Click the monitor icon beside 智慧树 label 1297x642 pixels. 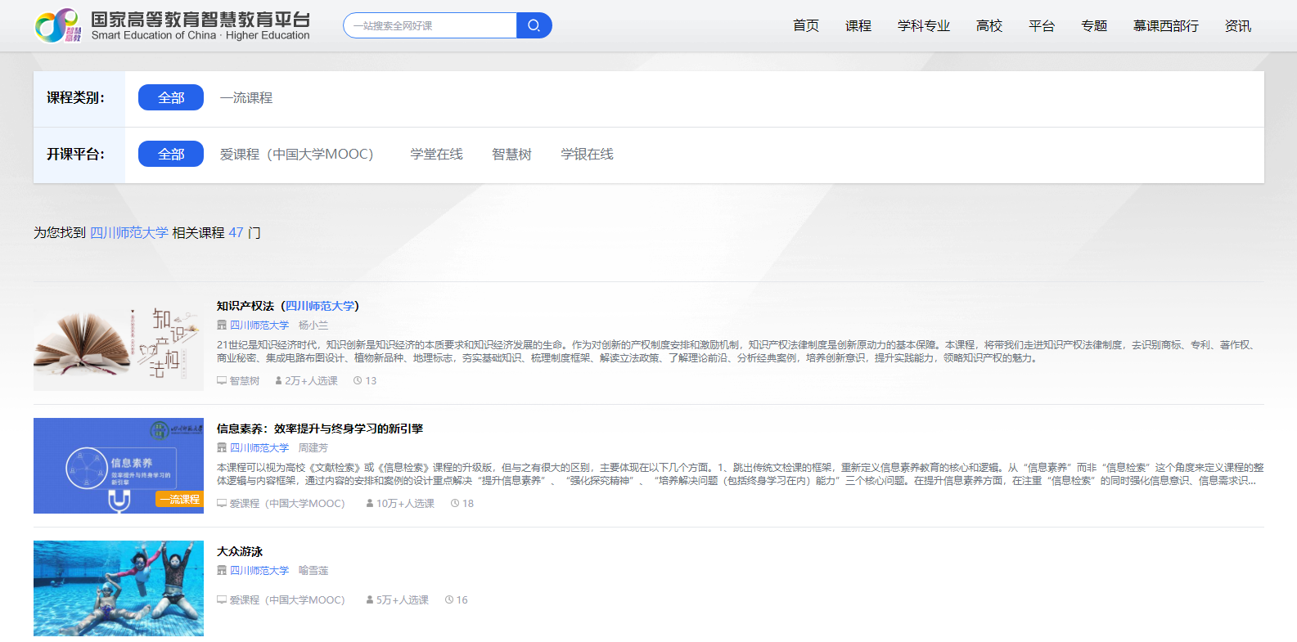coord(221,381)
